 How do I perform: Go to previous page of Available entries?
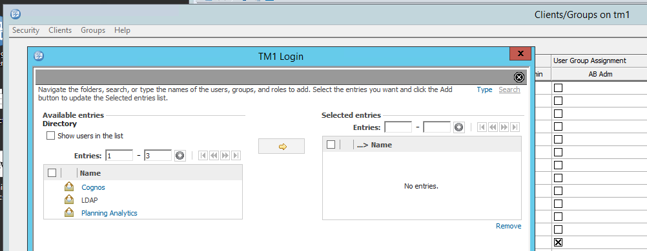coord(214,156)
